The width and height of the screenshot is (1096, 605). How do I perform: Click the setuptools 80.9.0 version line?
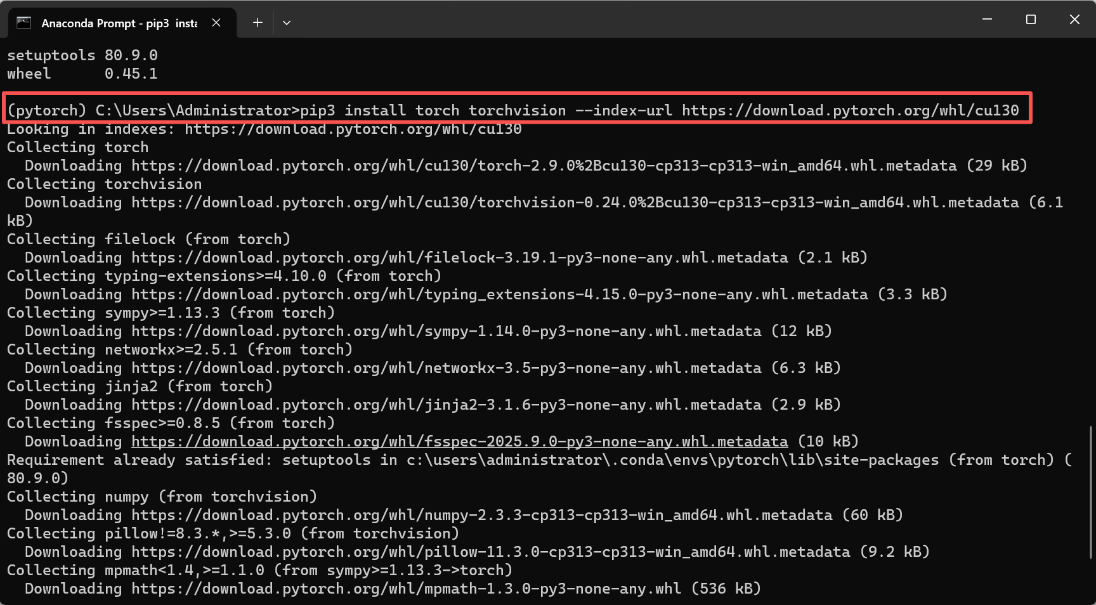82,55
